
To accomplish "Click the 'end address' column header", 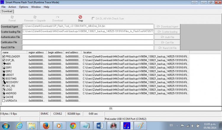I will point(73,52).
